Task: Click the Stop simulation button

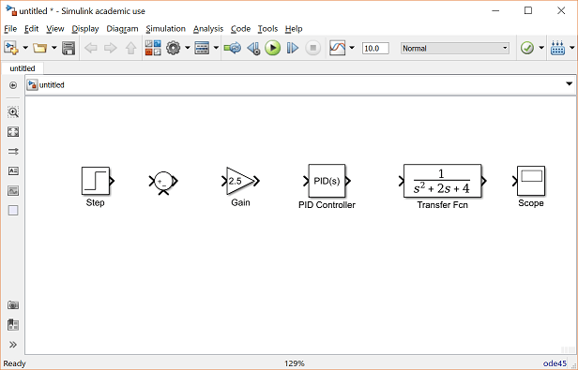Action: (x=313, y=48)
